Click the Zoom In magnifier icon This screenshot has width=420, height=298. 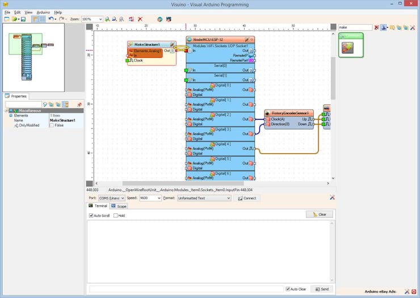(107, 19)
